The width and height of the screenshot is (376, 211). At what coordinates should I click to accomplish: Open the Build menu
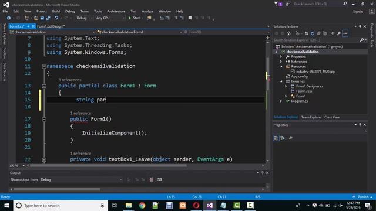[x=56, y=11]
